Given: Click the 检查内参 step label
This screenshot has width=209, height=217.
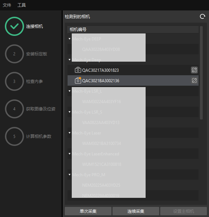Looking at the screenshot, I should tap(34, 82).
